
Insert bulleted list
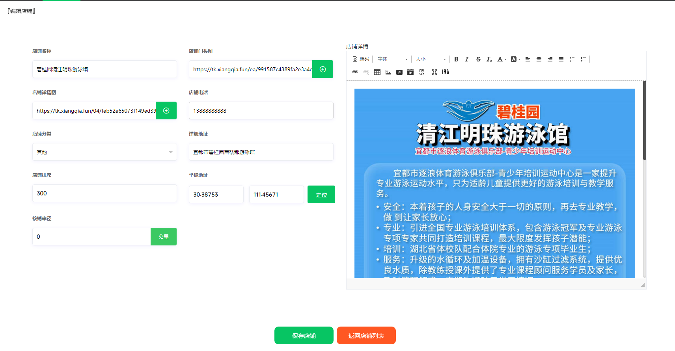pos(583,59)
